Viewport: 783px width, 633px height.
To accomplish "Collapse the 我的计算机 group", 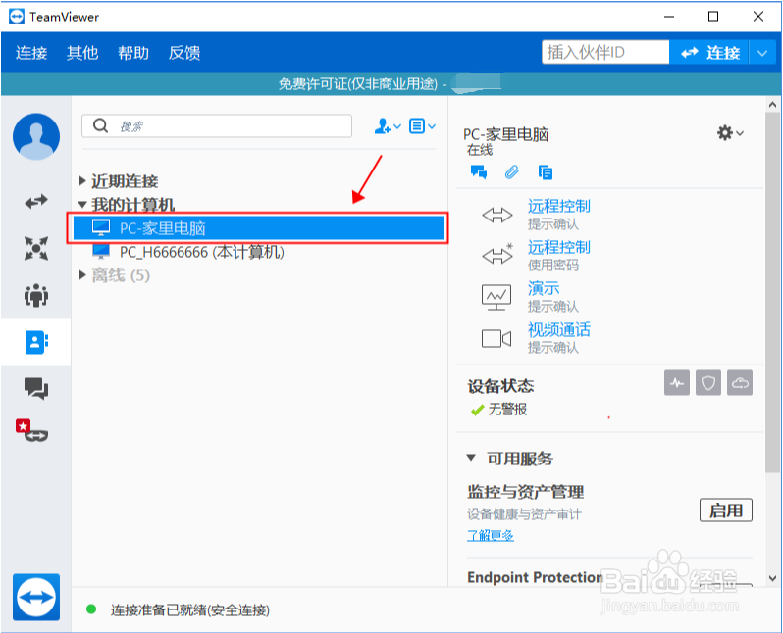I will click(82, 204).
